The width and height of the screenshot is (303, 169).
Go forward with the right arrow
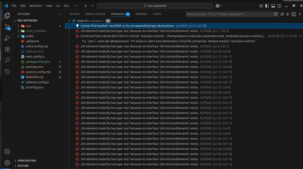pyautogui.click(x=92, y=6)
